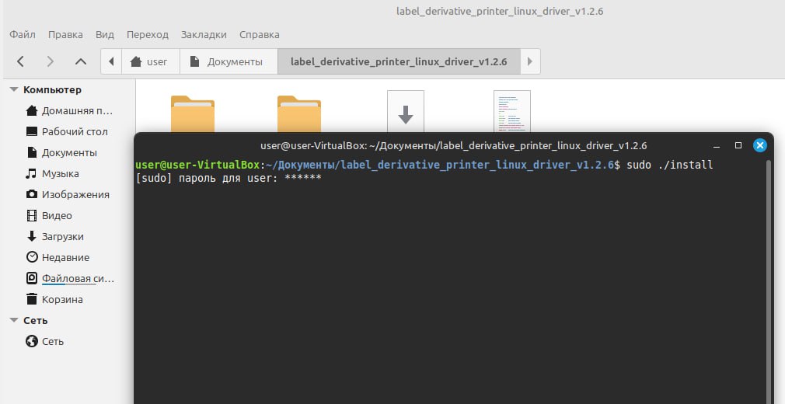785x404 pixels.
Task: Open the Загрузки downloads folder
Action: coord(62,236)
